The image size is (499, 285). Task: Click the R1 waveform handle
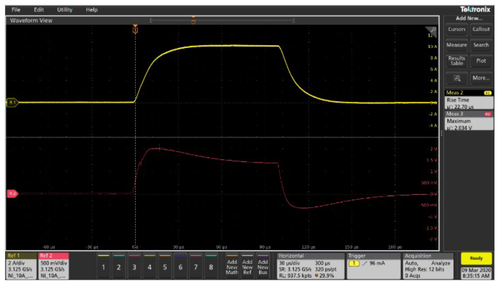point(12,102)
